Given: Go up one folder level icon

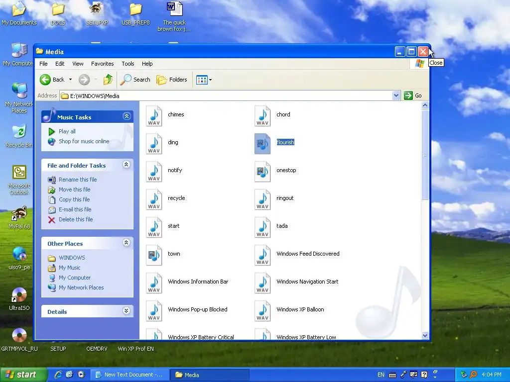Looking at the screenshot, I should tap(108, 80).
